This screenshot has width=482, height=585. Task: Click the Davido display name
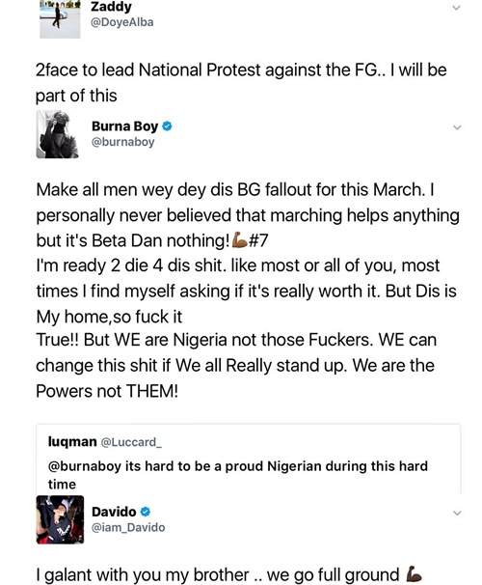click(x=114, y=512)
